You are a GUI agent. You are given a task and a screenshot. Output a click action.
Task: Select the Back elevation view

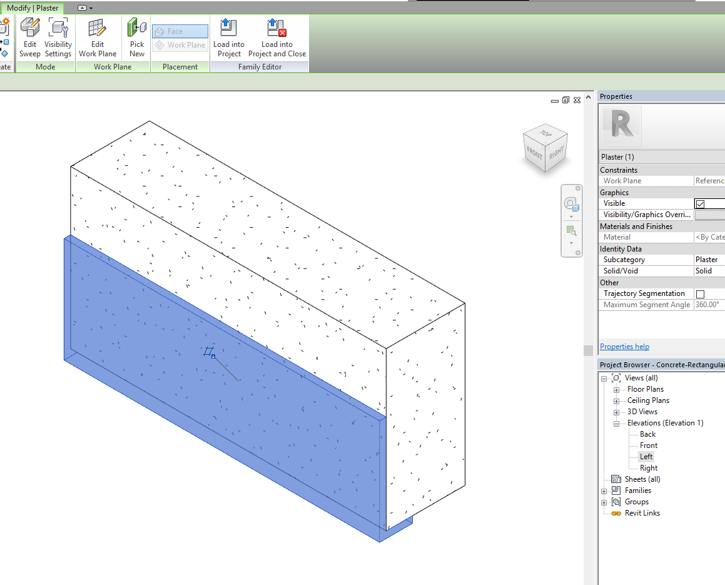coord(647,434)
